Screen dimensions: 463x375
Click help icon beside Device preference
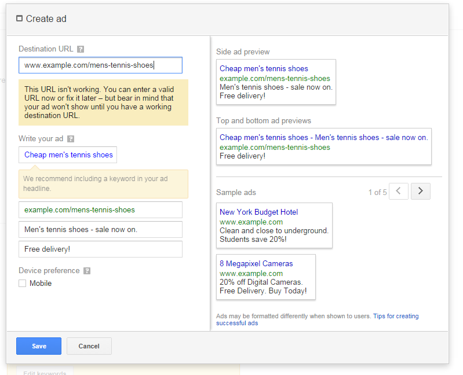(87, 271)
